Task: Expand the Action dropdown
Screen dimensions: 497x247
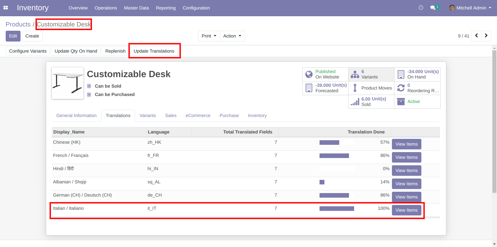Action: click(232, 36)
